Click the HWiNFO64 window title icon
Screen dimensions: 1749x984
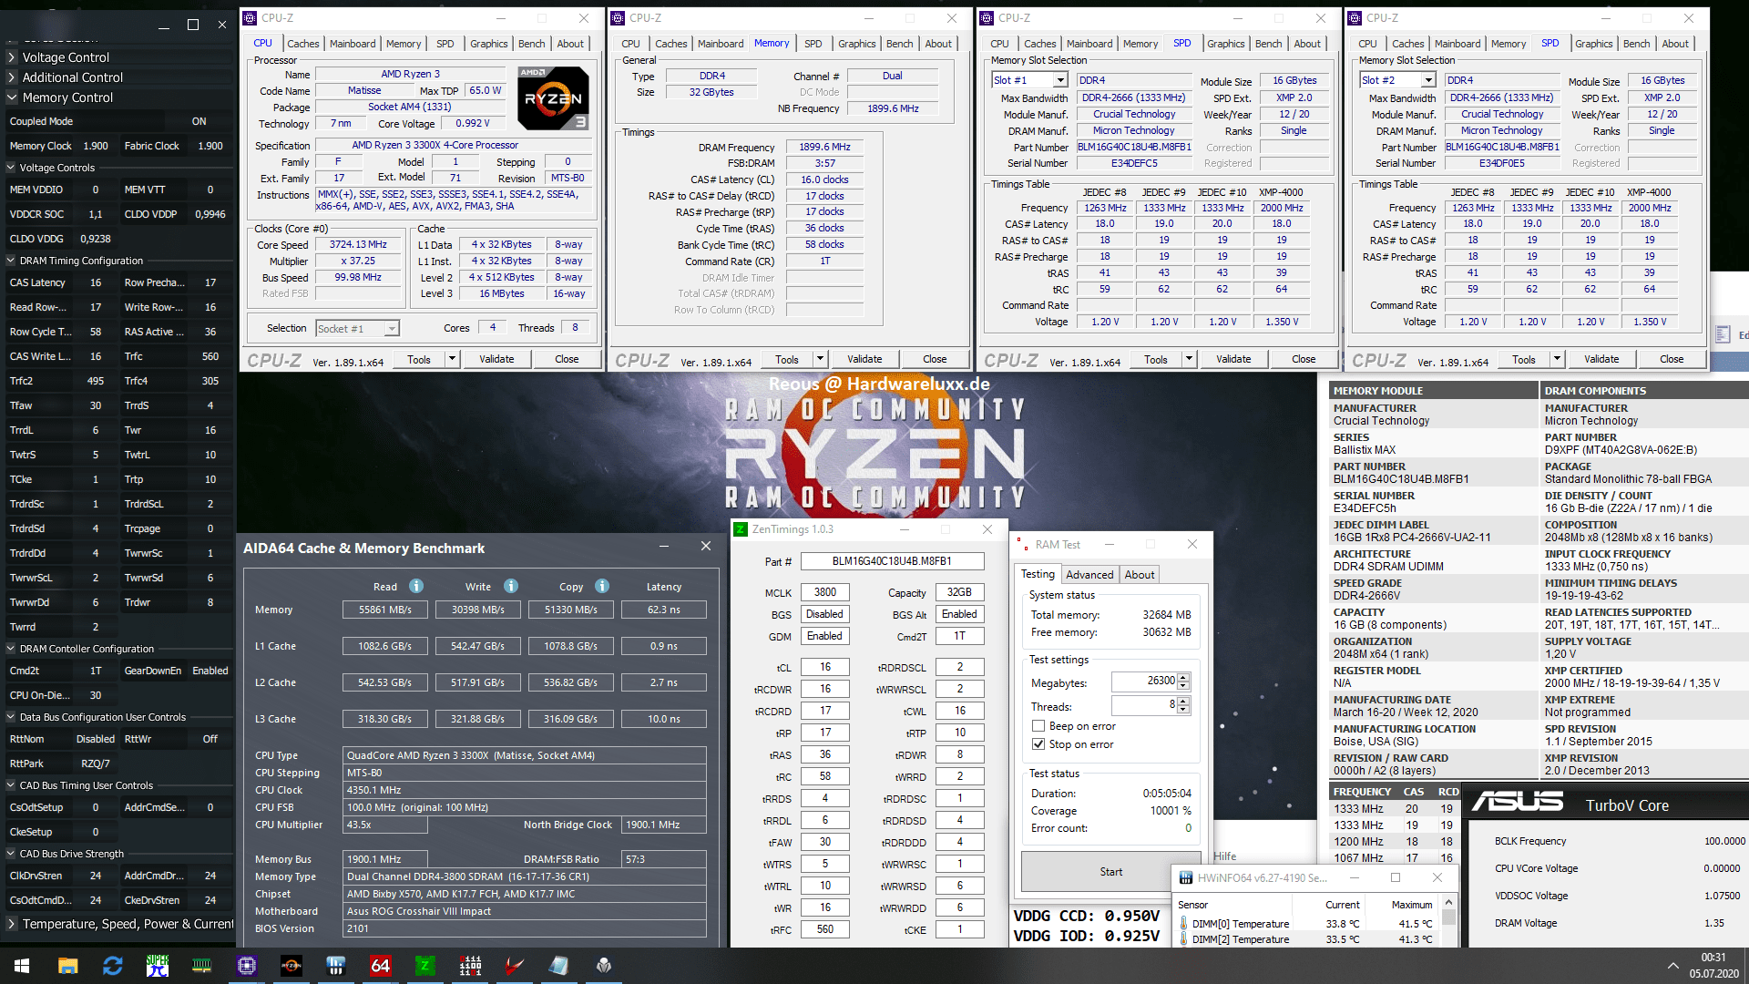pos(1186,877)
